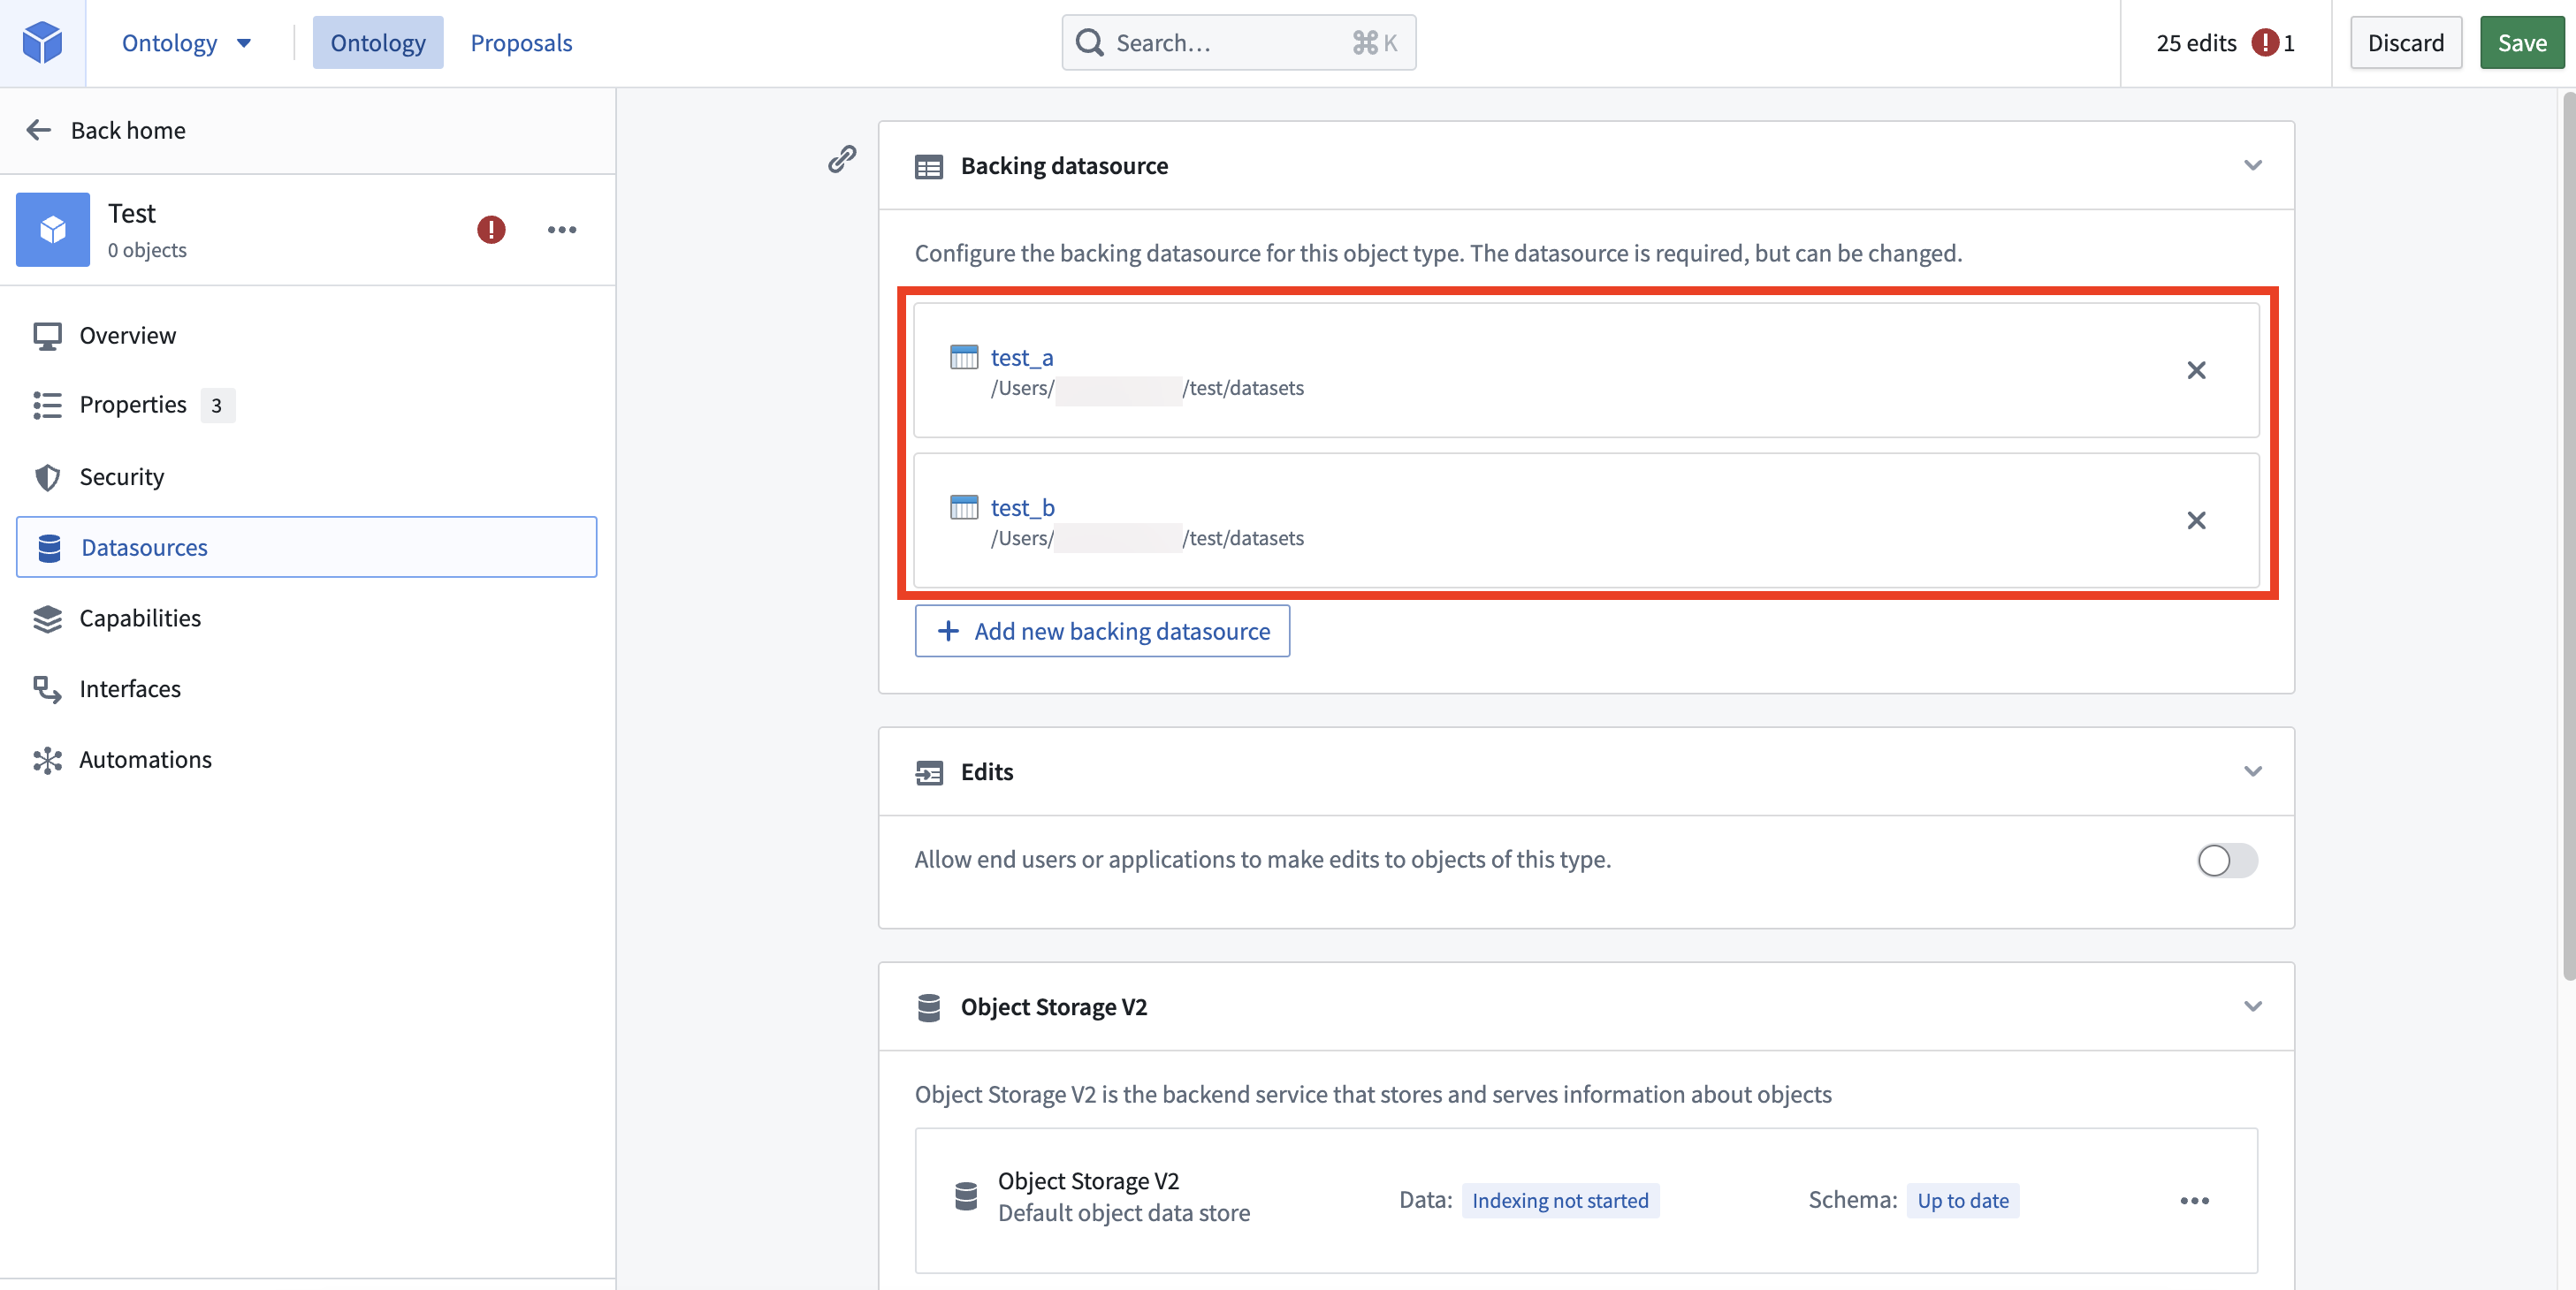Image resolution: width=2576 pixels, height=1290 pixels.
Task: Click the Discard button
Action: (2405, 42)
